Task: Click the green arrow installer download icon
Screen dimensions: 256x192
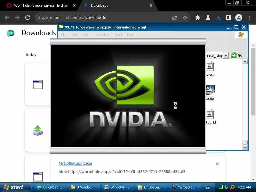Action: click(x=38, y=131)
